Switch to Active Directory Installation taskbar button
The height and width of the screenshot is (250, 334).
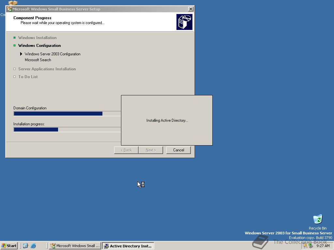click(128, 246)
